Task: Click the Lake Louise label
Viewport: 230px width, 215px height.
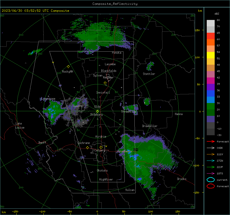Action: click(20, 126)
